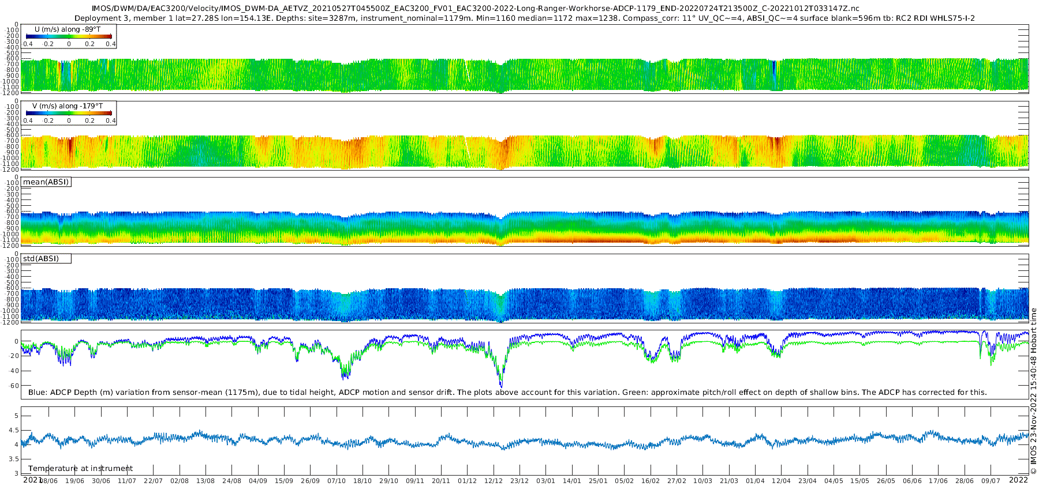This screenshot has height=490, width=1039.
Task: Click the 16/02 date tick label
Action: (x=651, y=481)
